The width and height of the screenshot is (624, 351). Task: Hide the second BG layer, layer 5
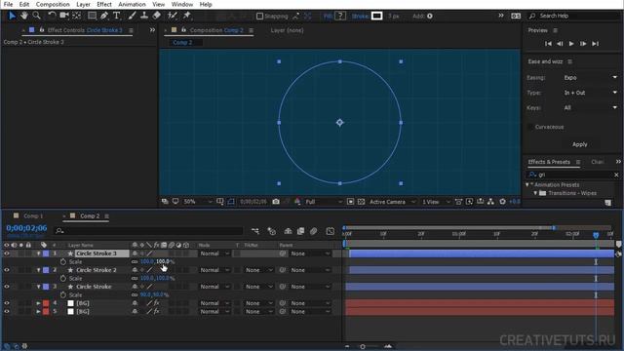pyautogui.click(x=7, y=312)
